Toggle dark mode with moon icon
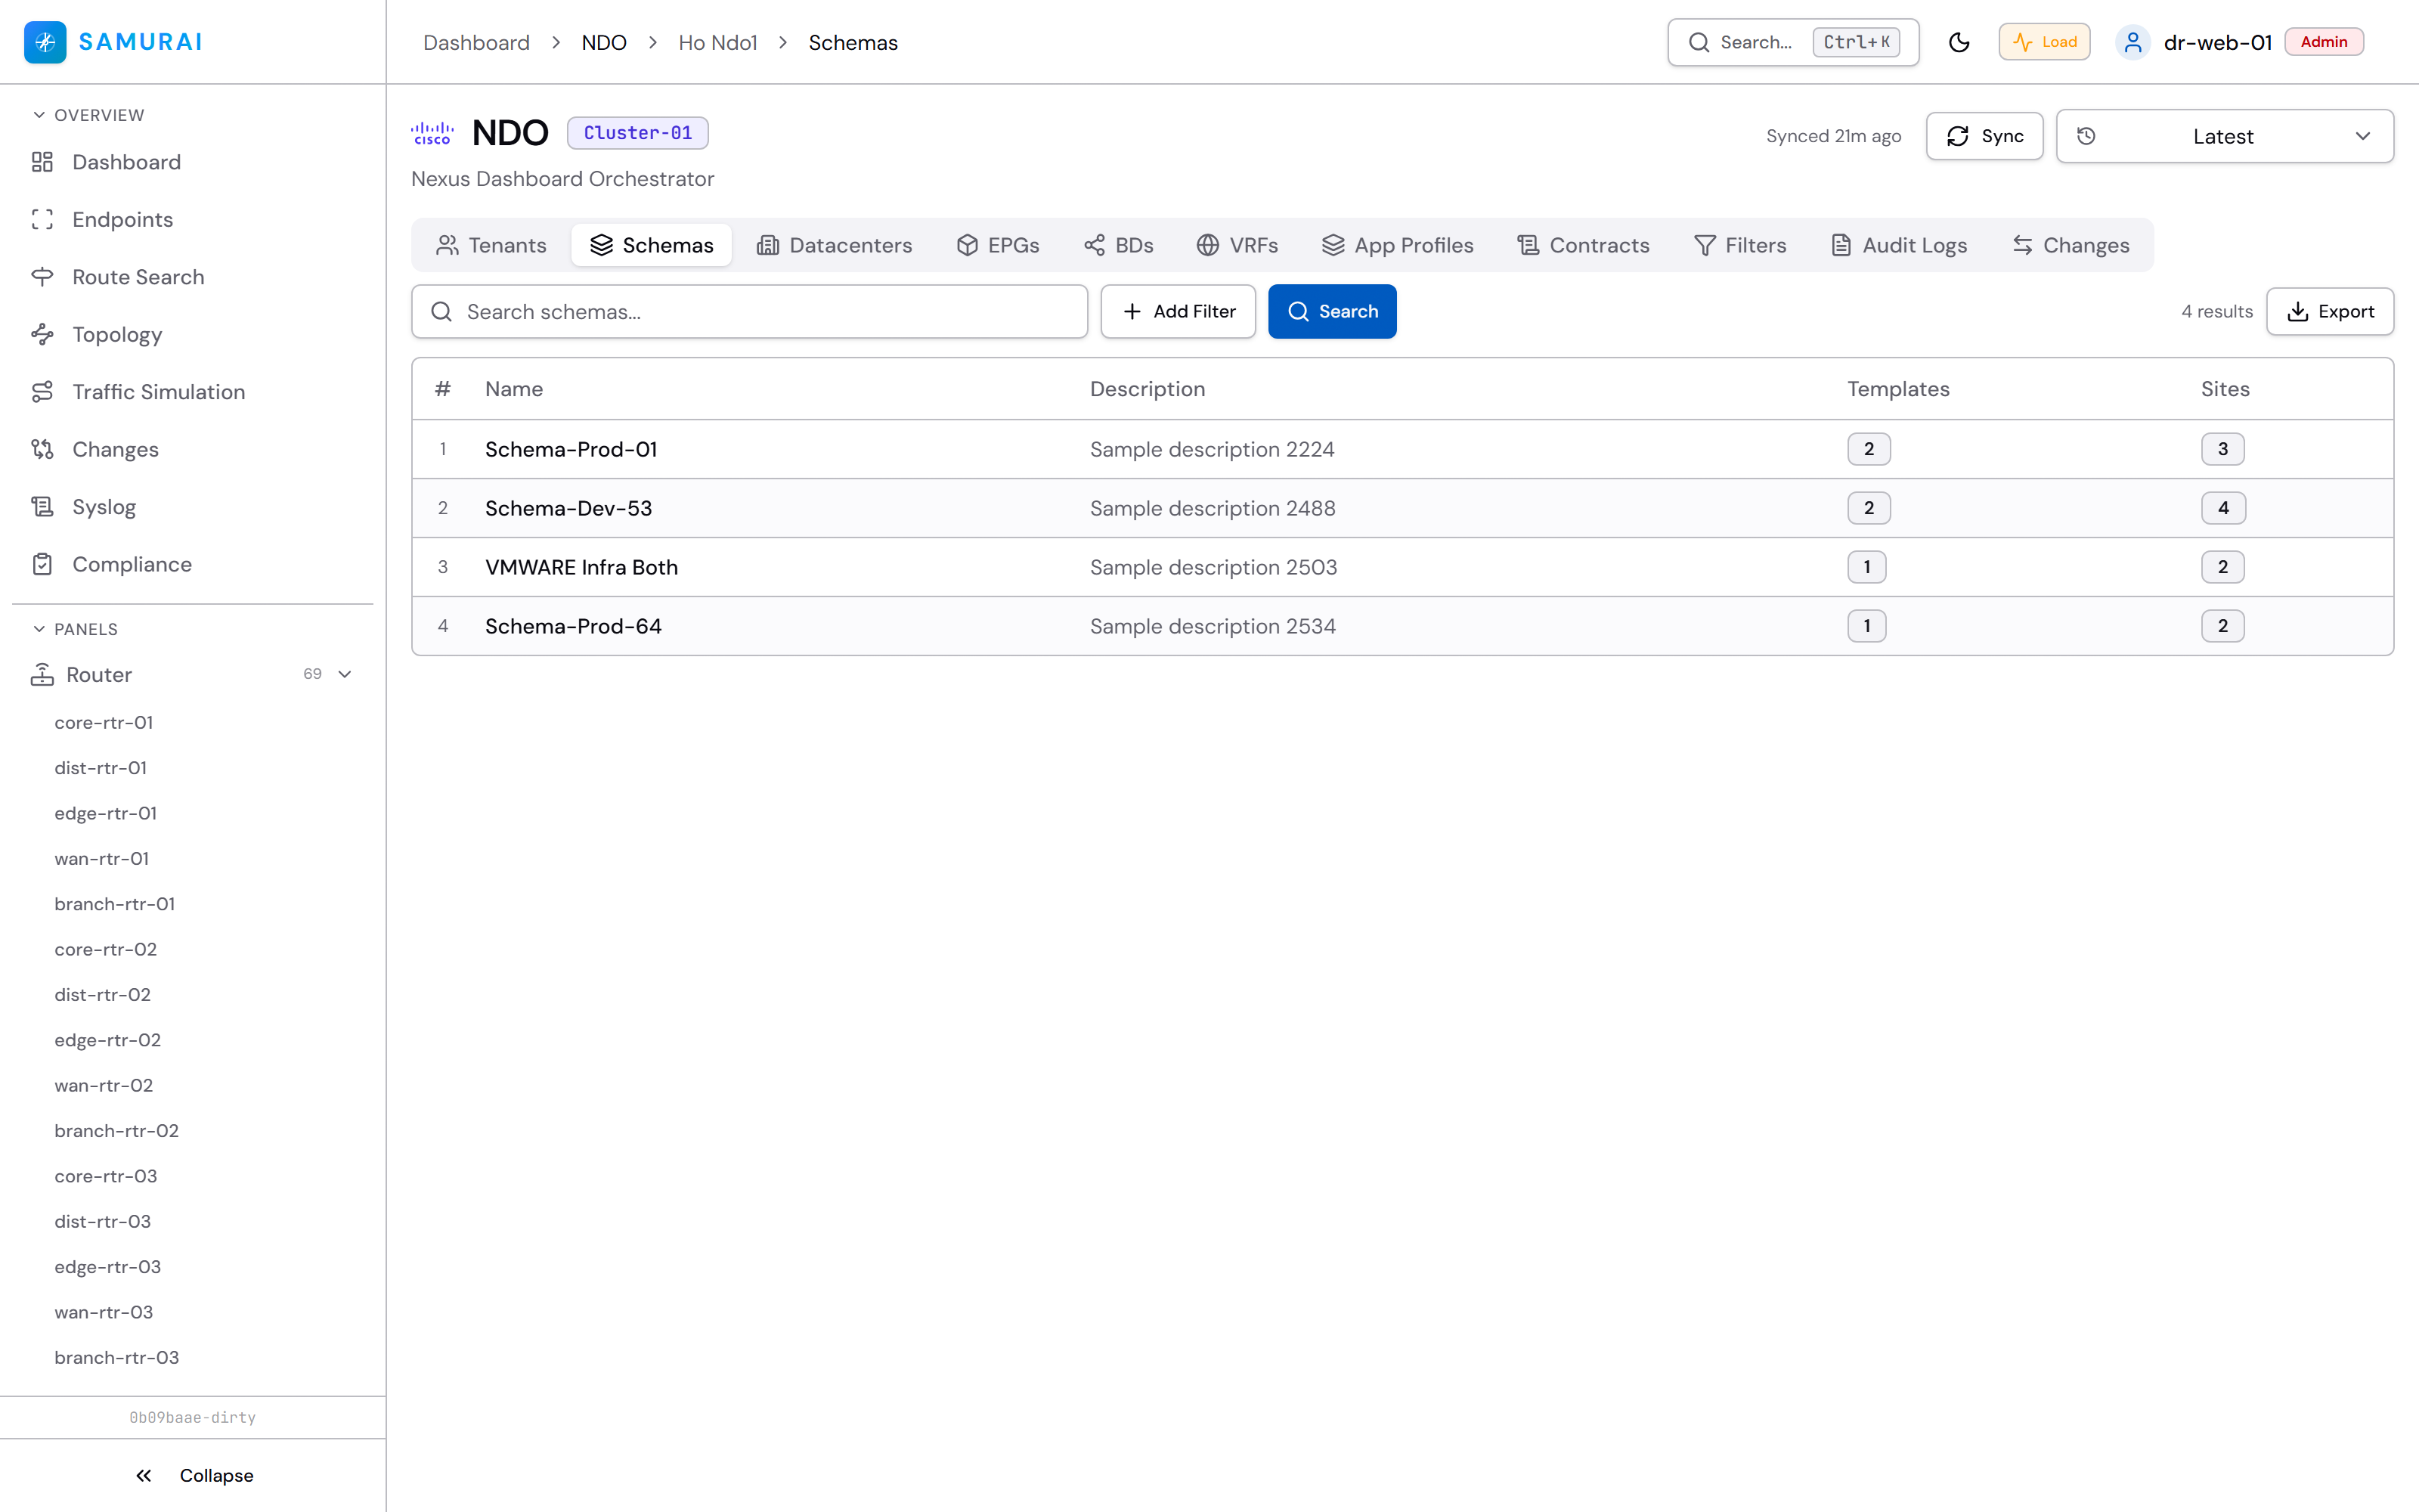This screenshot has height=1512, width=2419. pyautogui.click(x=1958, y=42)
